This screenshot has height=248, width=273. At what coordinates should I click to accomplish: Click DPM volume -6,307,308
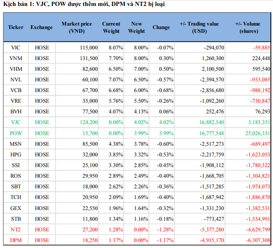258,240
